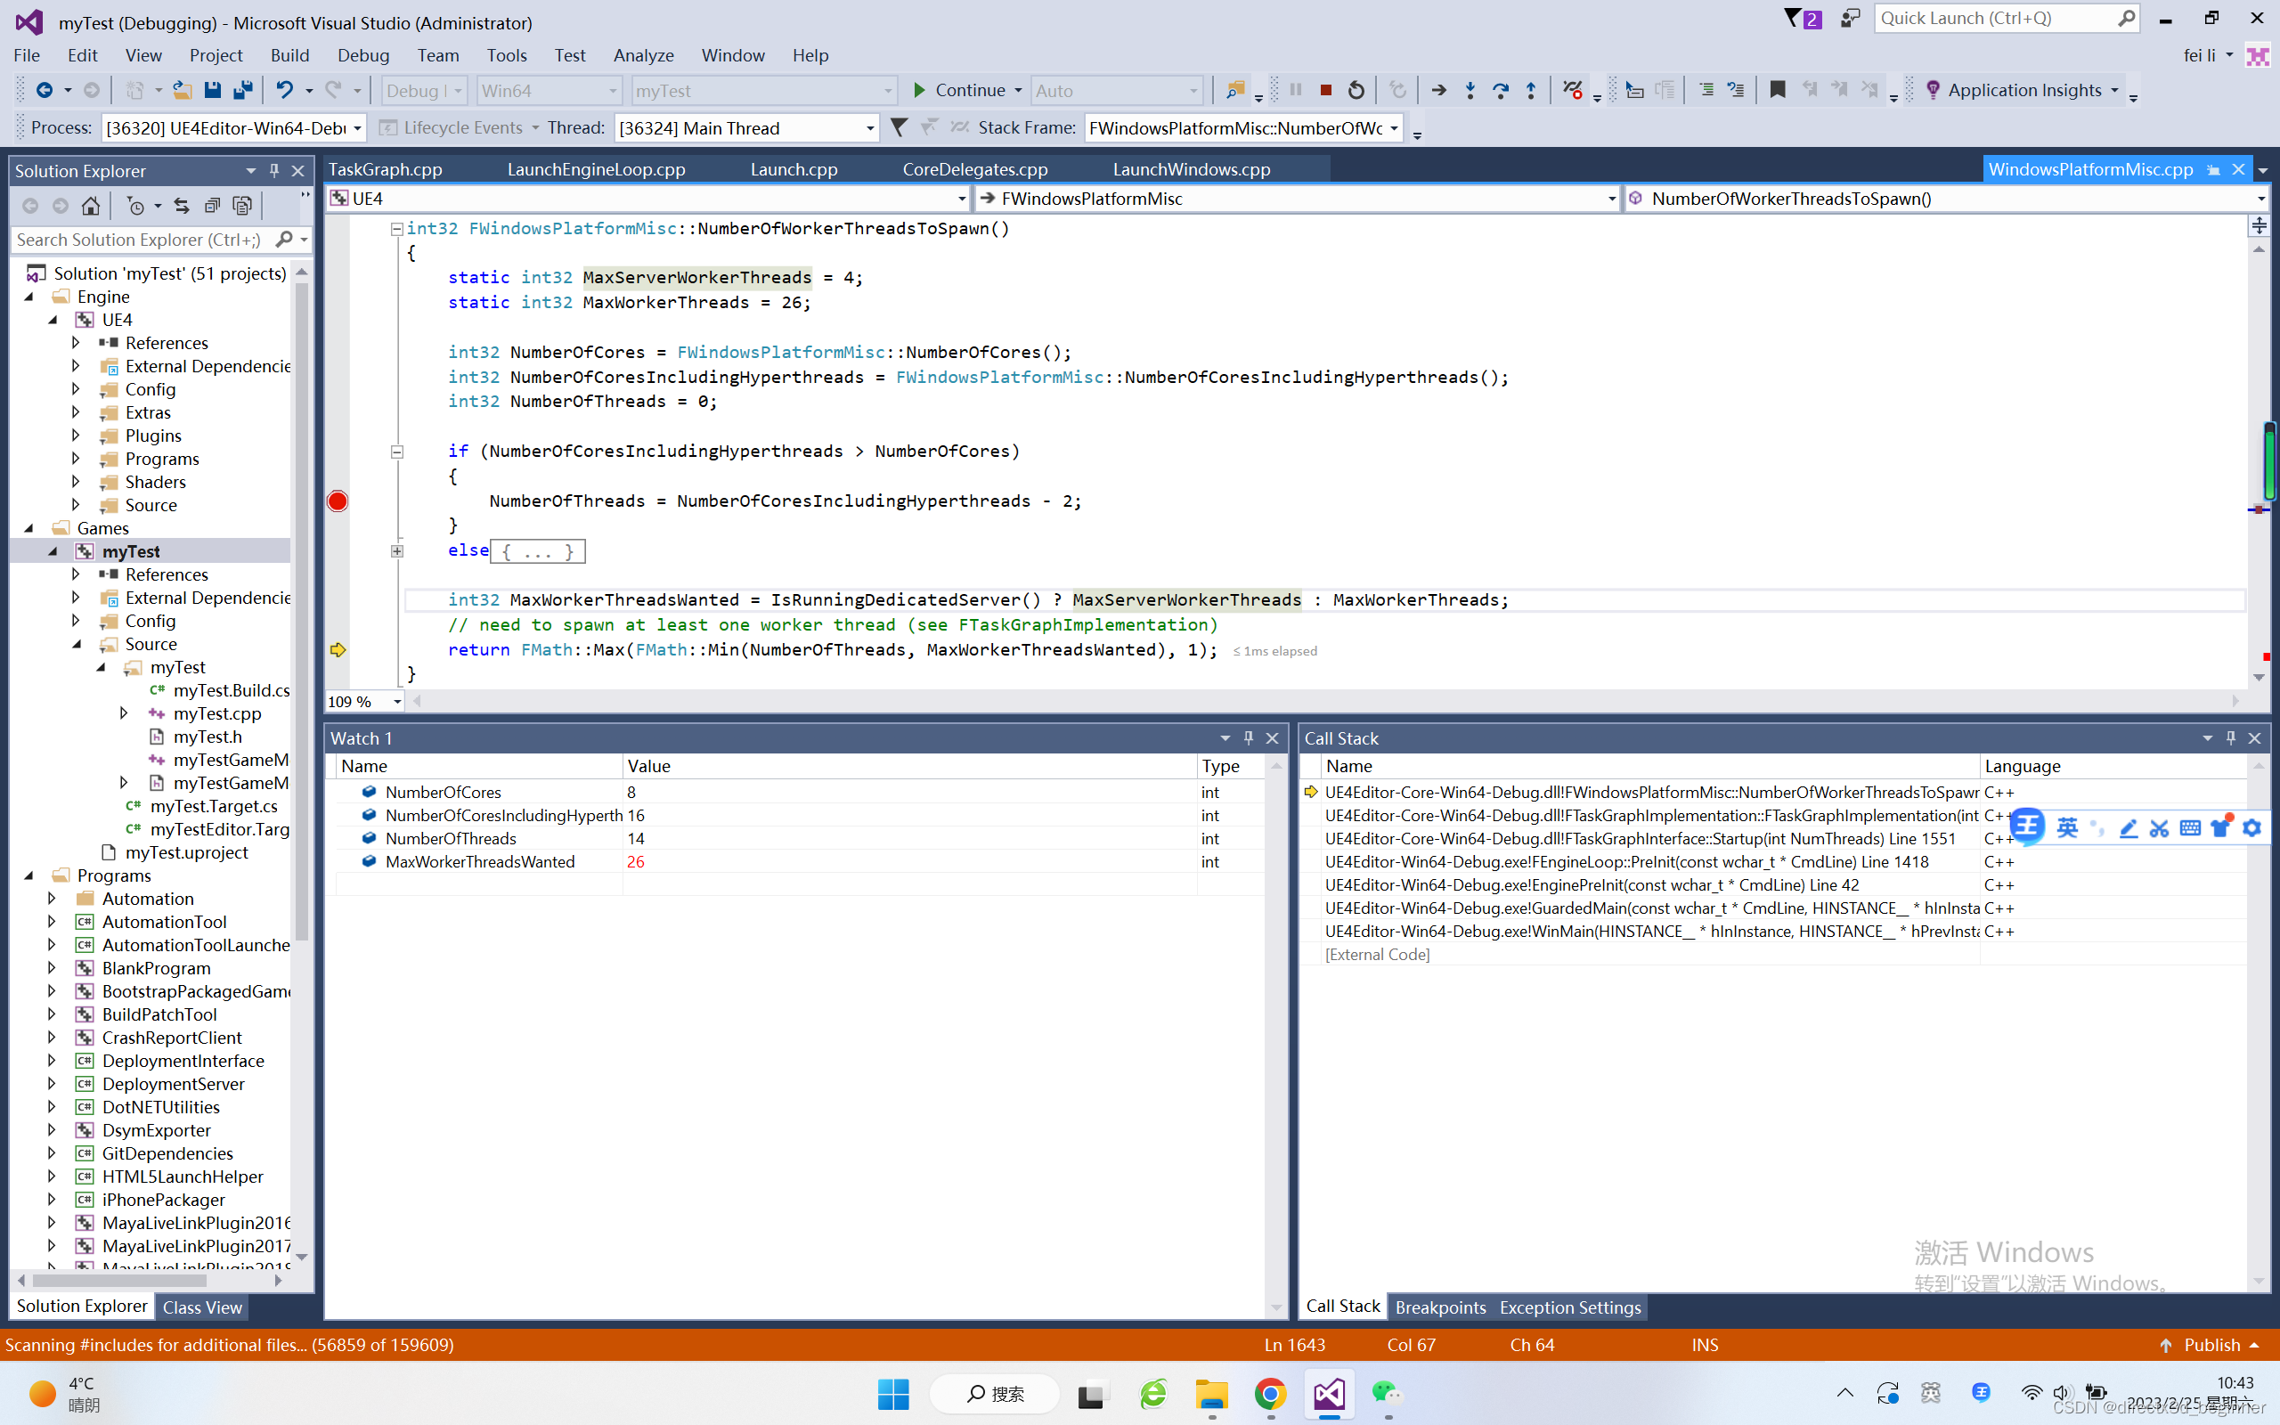Expand the Plugins folder under UE4

(x=77, y=436)
